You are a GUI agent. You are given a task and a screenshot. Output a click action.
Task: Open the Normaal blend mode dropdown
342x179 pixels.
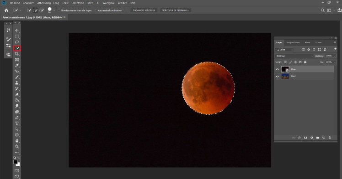click(x=294, y=56)
